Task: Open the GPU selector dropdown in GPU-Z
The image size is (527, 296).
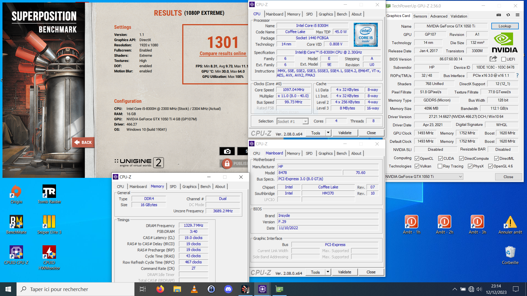Action: tap(424, 177)
